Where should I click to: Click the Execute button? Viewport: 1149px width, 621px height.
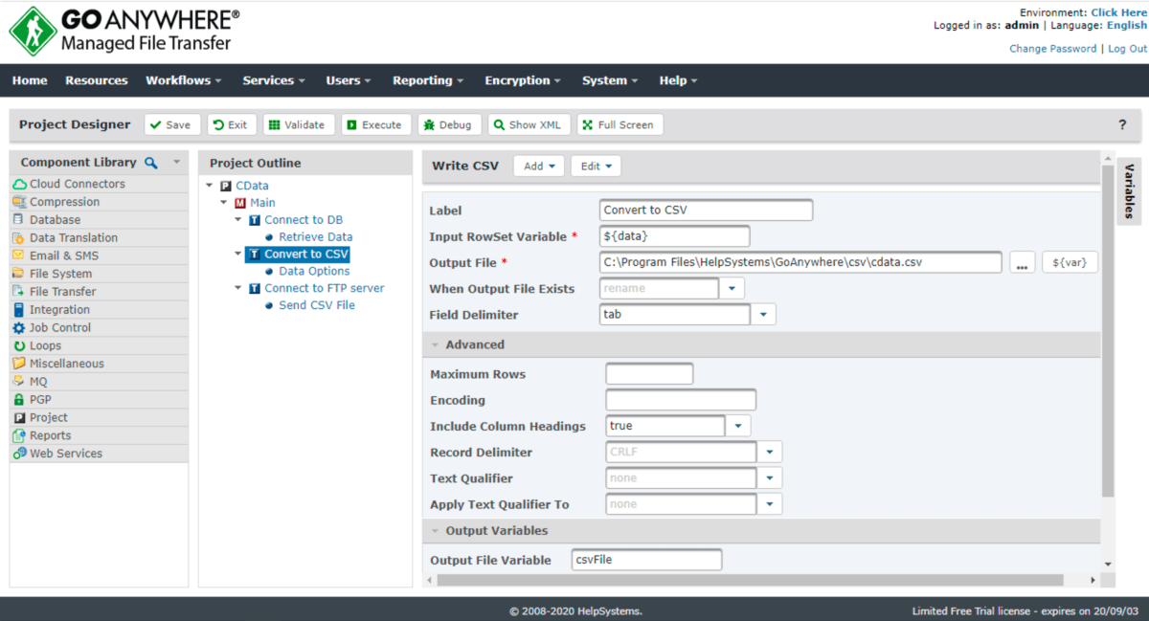(x=376, y=124)
